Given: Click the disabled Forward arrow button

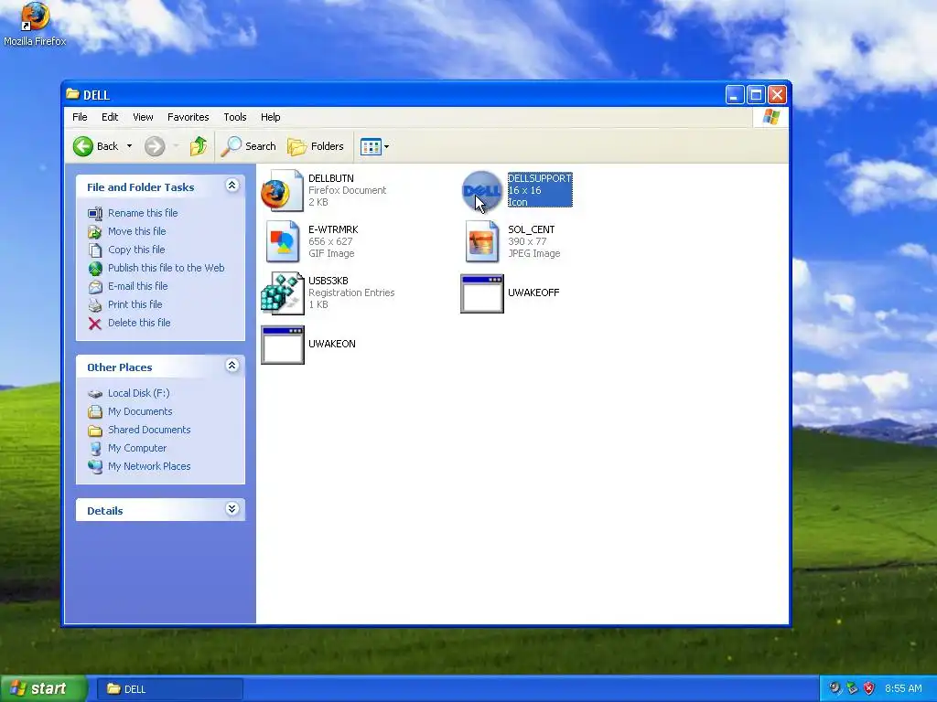Looking at the screenshot, I should point(155,146).
